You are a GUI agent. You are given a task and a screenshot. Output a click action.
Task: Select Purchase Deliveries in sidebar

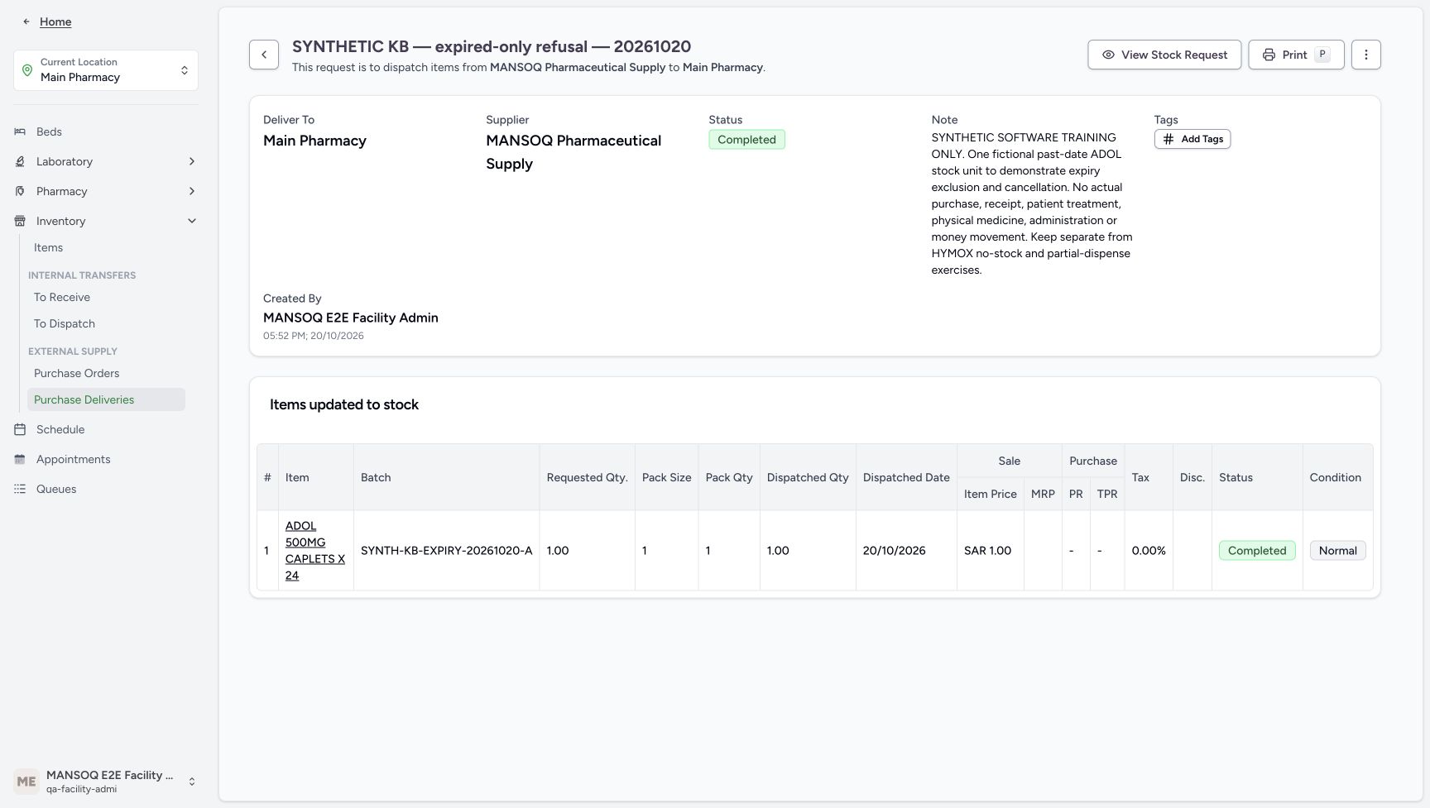pos(106,399)
